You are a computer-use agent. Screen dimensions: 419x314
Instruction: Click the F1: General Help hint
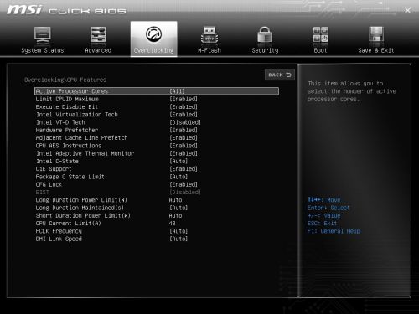334,231
